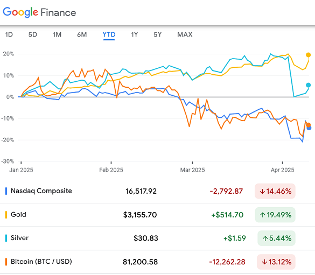Click the Gold change +$514.70
This screenshot has height=275, width=315.
coord(227,215)
